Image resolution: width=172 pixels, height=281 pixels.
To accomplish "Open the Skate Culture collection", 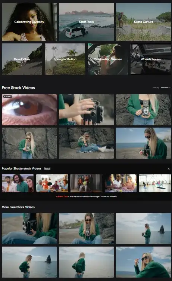I will 143,22.
